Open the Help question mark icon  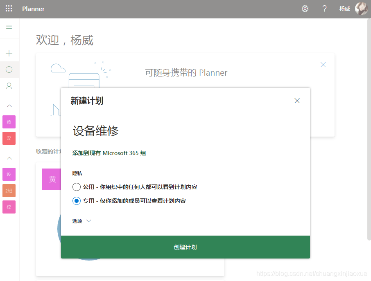[x=324, y=9]
